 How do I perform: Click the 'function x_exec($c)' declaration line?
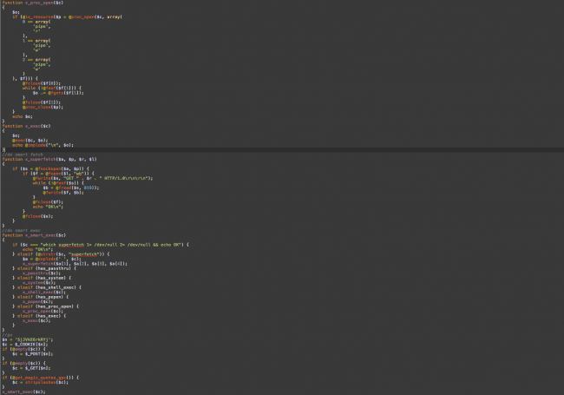pos(26,126)
